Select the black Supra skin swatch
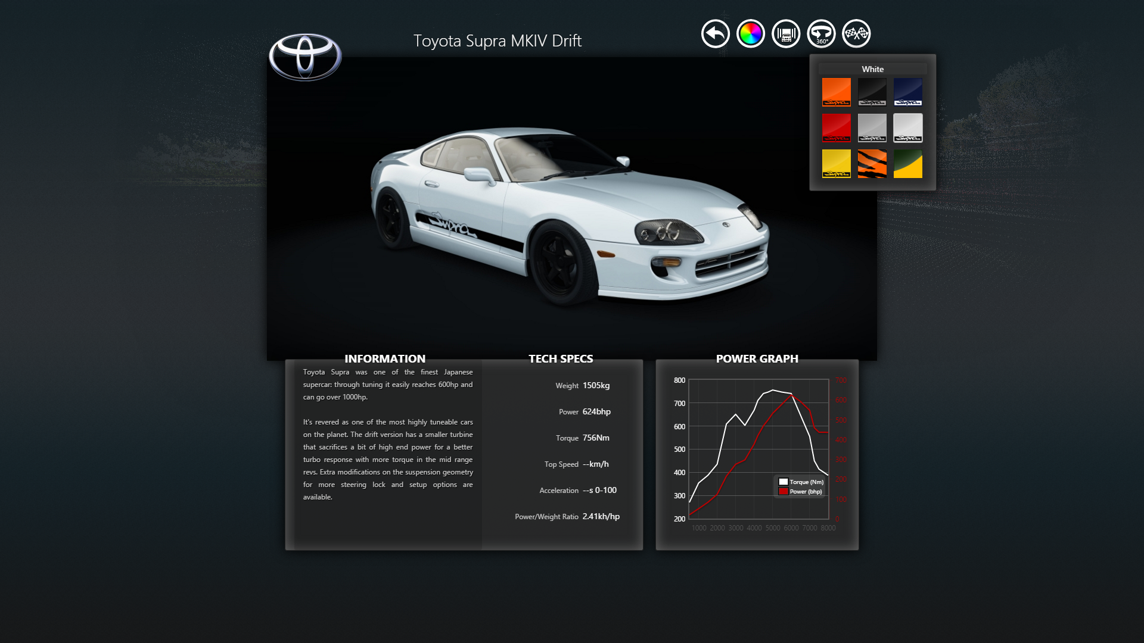This screenshot has height=643, width=1144. (872, 92)
